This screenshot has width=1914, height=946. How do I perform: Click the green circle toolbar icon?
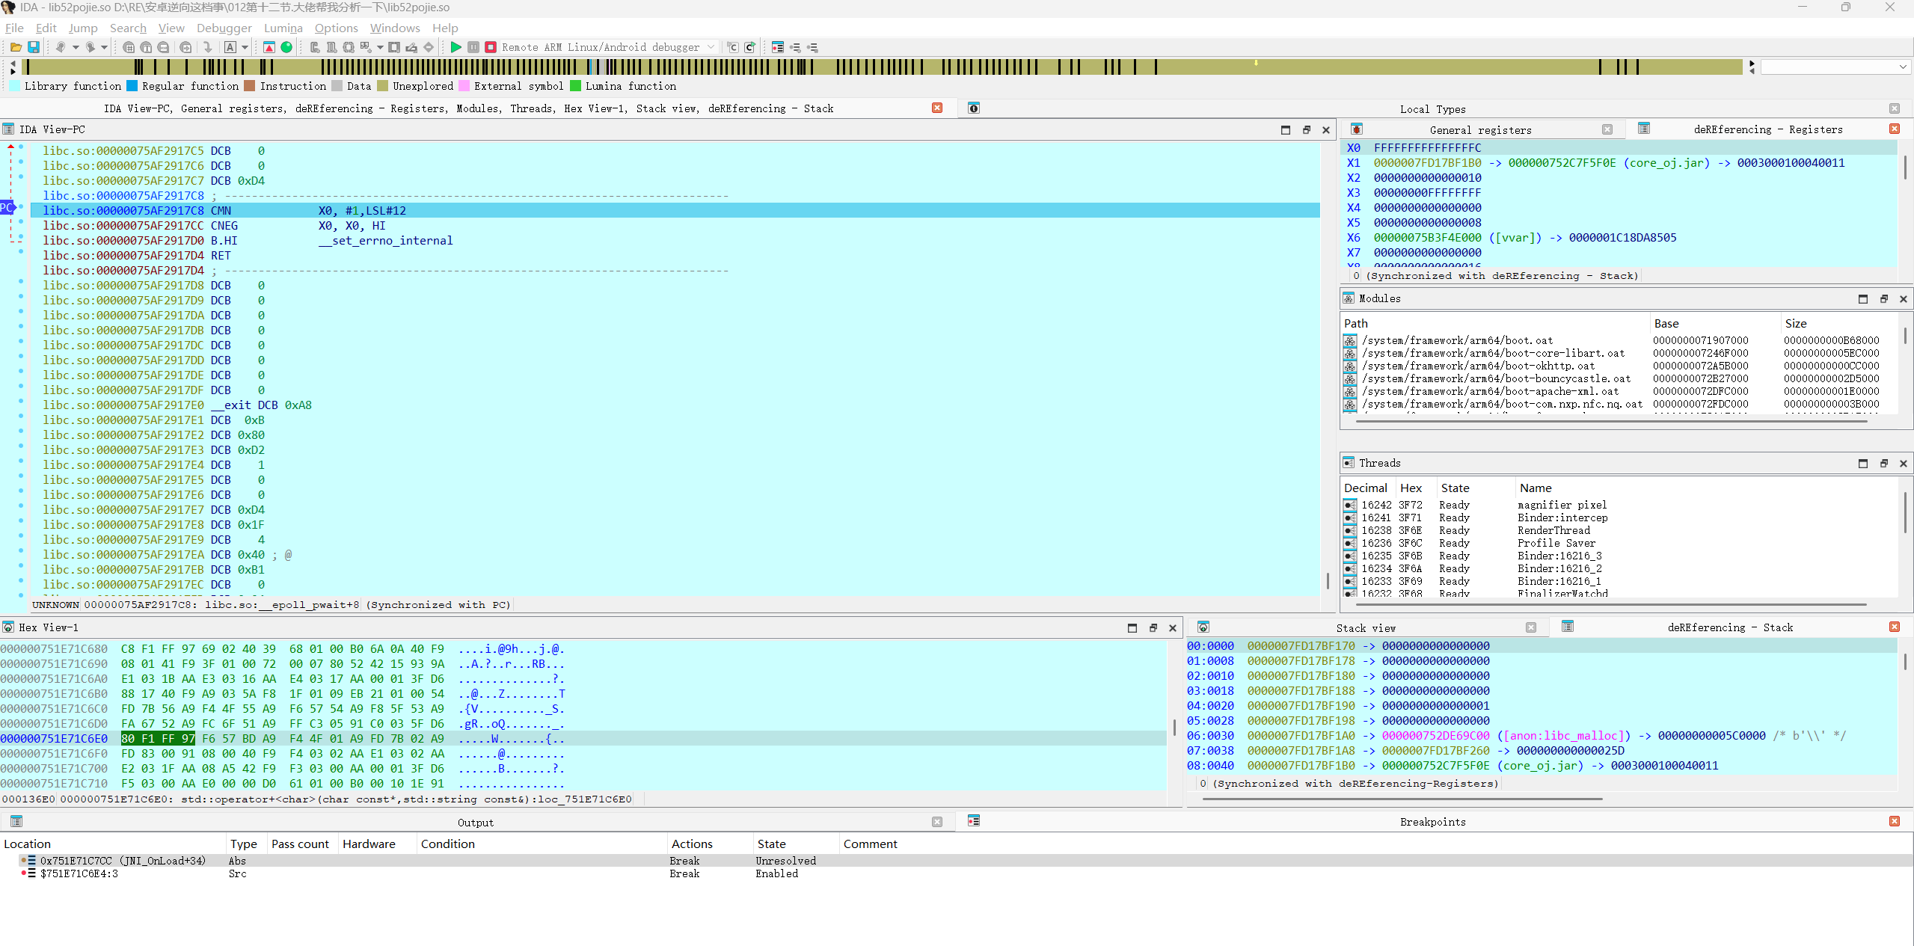coord(286,47)
